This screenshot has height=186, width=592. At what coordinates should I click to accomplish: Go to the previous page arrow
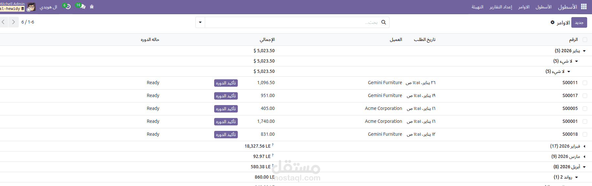[x=3, y=22]
